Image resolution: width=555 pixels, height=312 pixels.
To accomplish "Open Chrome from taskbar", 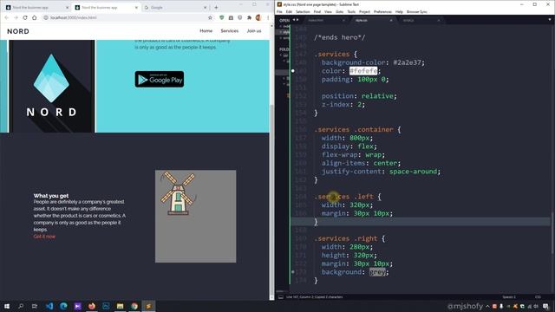I will [x=134, y=306].
